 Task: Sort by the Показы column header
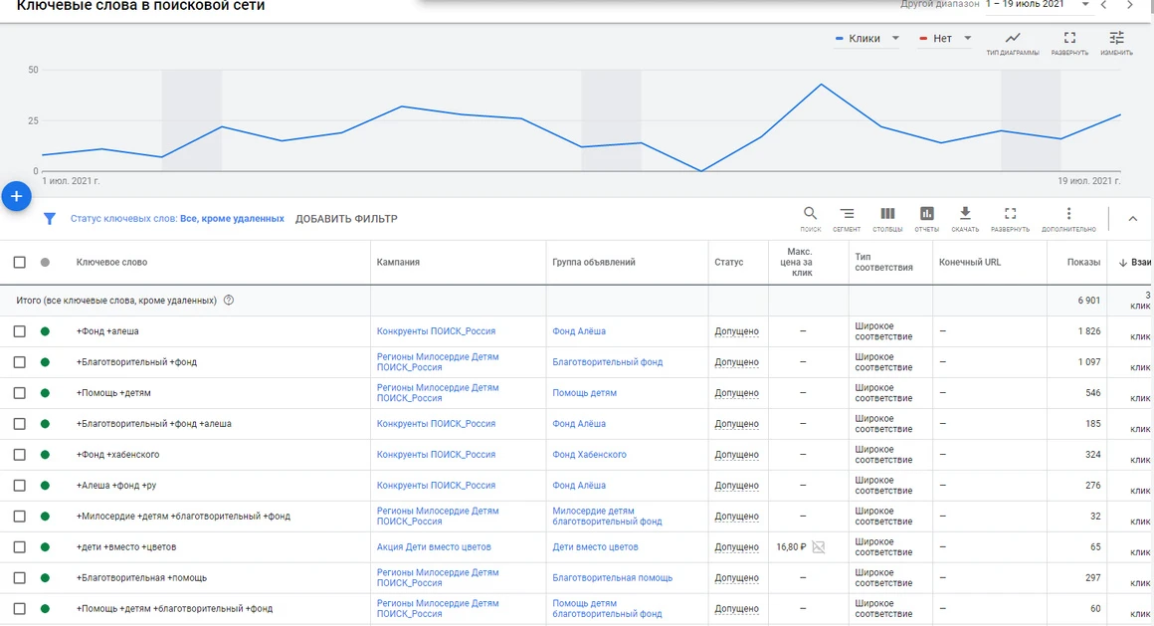[x=1083, y=263]
